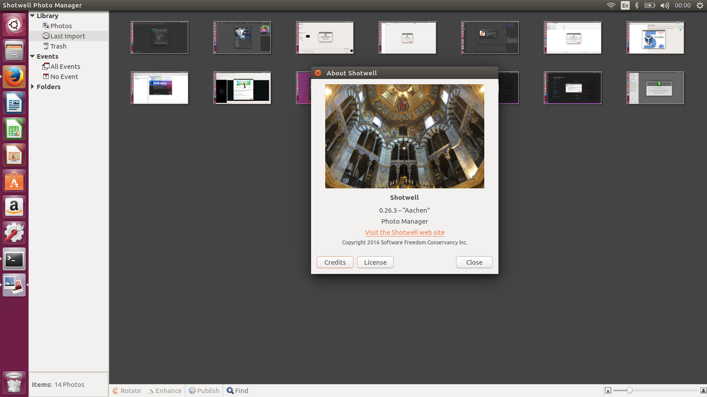The image size is (707, 397).
Task: Select the Shotwell icon in the launcher
Action: coord(14,285)
